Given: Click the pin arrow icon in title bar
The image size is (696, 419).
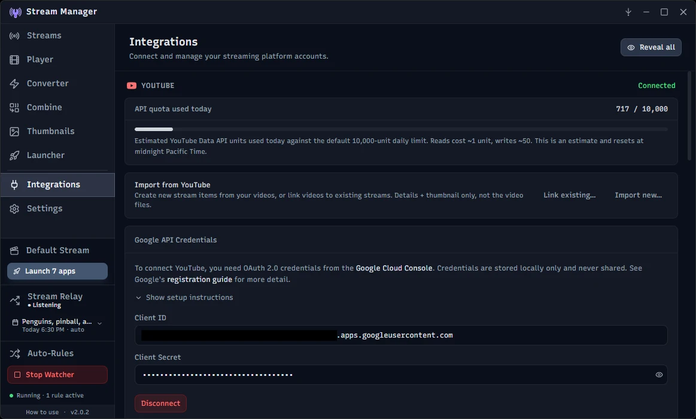Looking at the screenshot, I should pyautogui.click(x=628, y=12).
